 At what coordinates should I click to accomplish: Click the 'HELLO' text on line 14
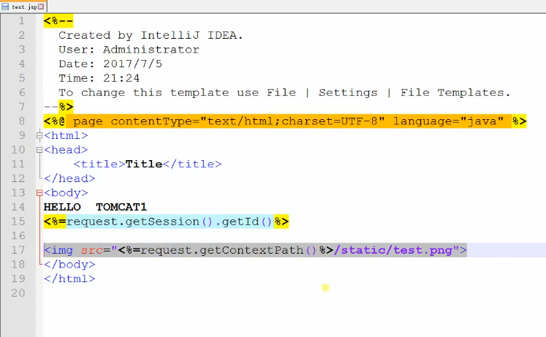click(62, 207)
